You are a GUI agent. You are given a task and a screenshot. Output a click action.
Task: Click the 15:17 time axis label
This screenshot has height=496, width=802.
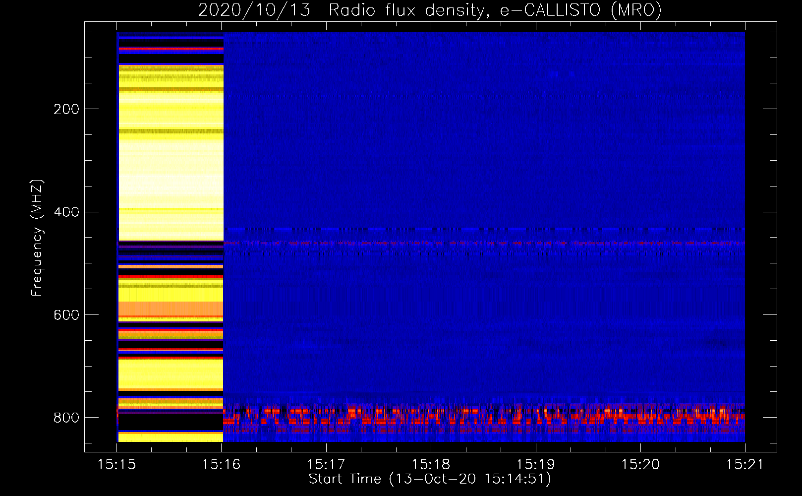click(326, 464)
